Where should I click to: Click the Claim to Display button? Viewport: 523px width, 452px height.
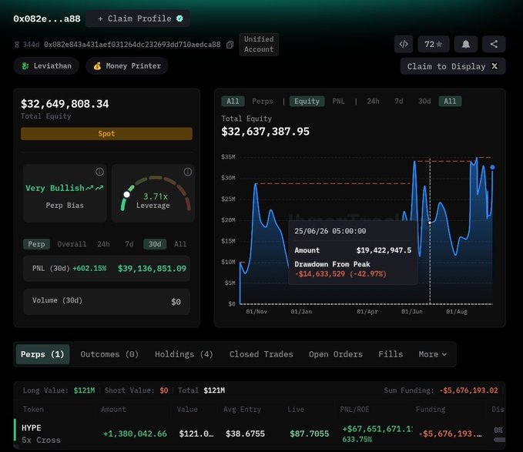[453, 66]
